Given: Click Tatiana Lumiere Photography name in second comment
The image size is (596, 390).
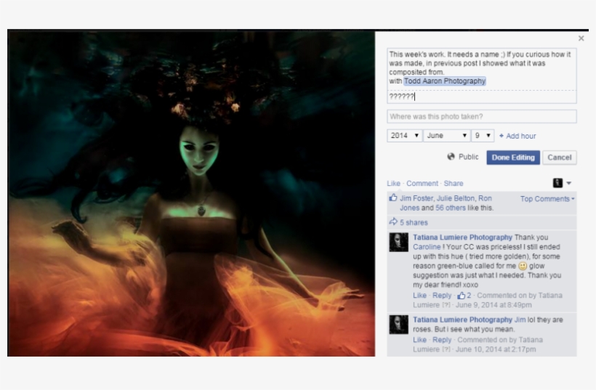Looking at the screenshot, I should 462,320.
